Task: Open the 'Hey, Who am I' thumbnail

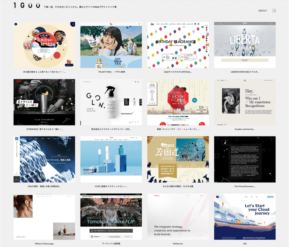Action: [245, 102]
